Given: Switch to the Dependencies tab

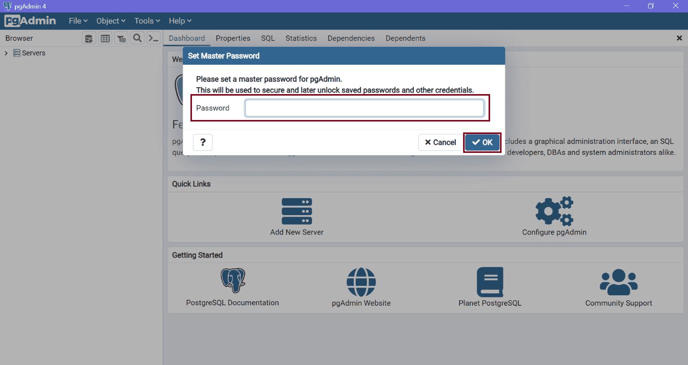Looking at the screenshot, I should tap(351, 38).
